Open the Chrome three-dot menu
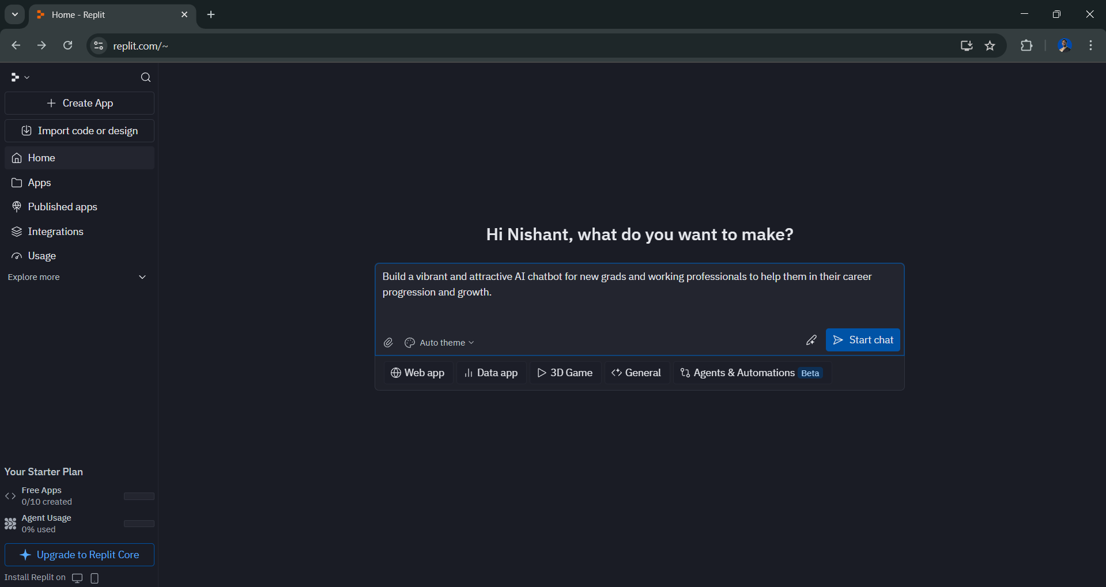The image size is (1106, 587). [1090, 46]
